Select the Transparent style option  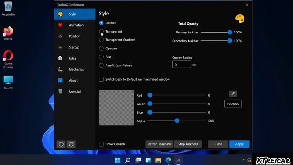pos(101,31)
